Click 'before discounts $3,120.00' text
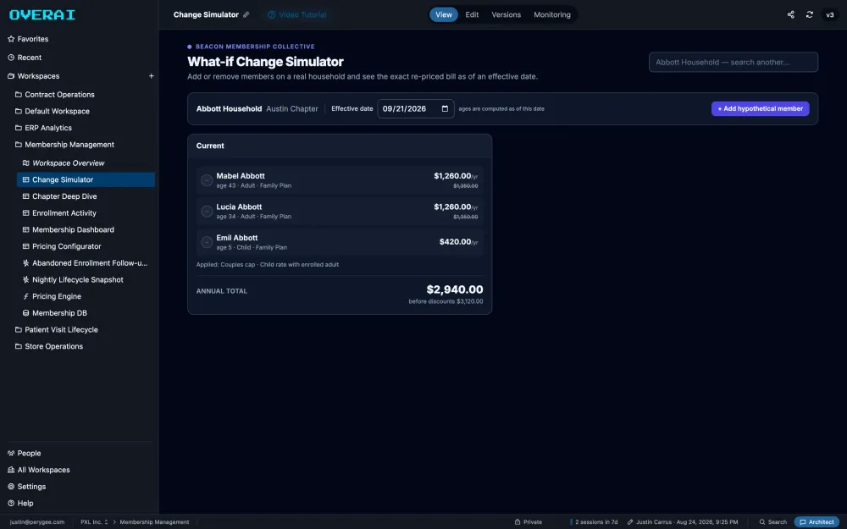Screen dimensions: 847x529 pos(446,301)
